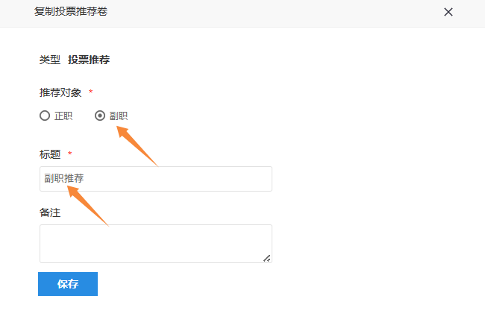485x325 pixels.
Task: Click the 标题 field label
Action: pos(50,154)
